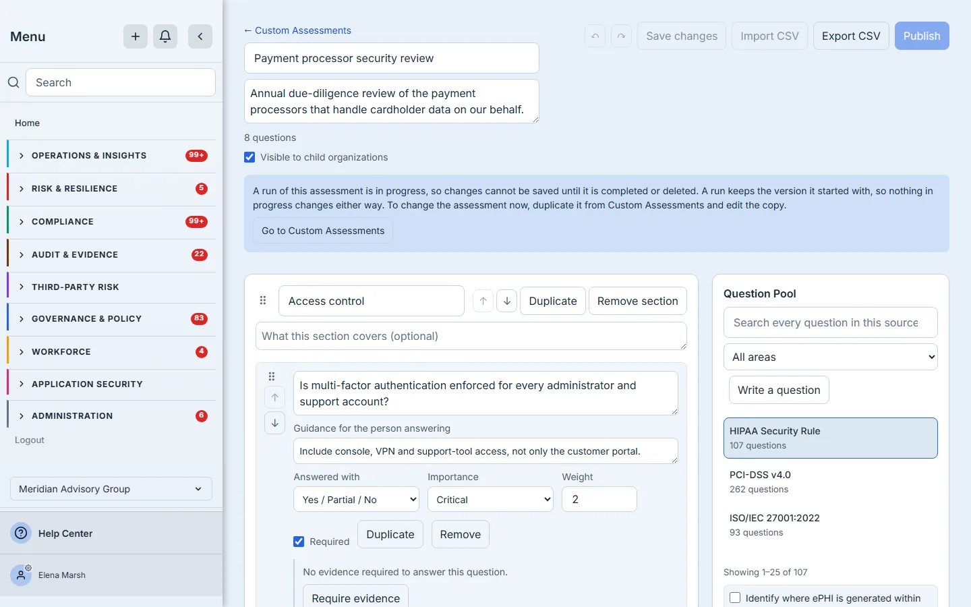Image resolution: width=971 pixels, height=607 pixels.
Task: Select the PCI-DSS v4.0 question source
Action: click(x=831, y=482)
